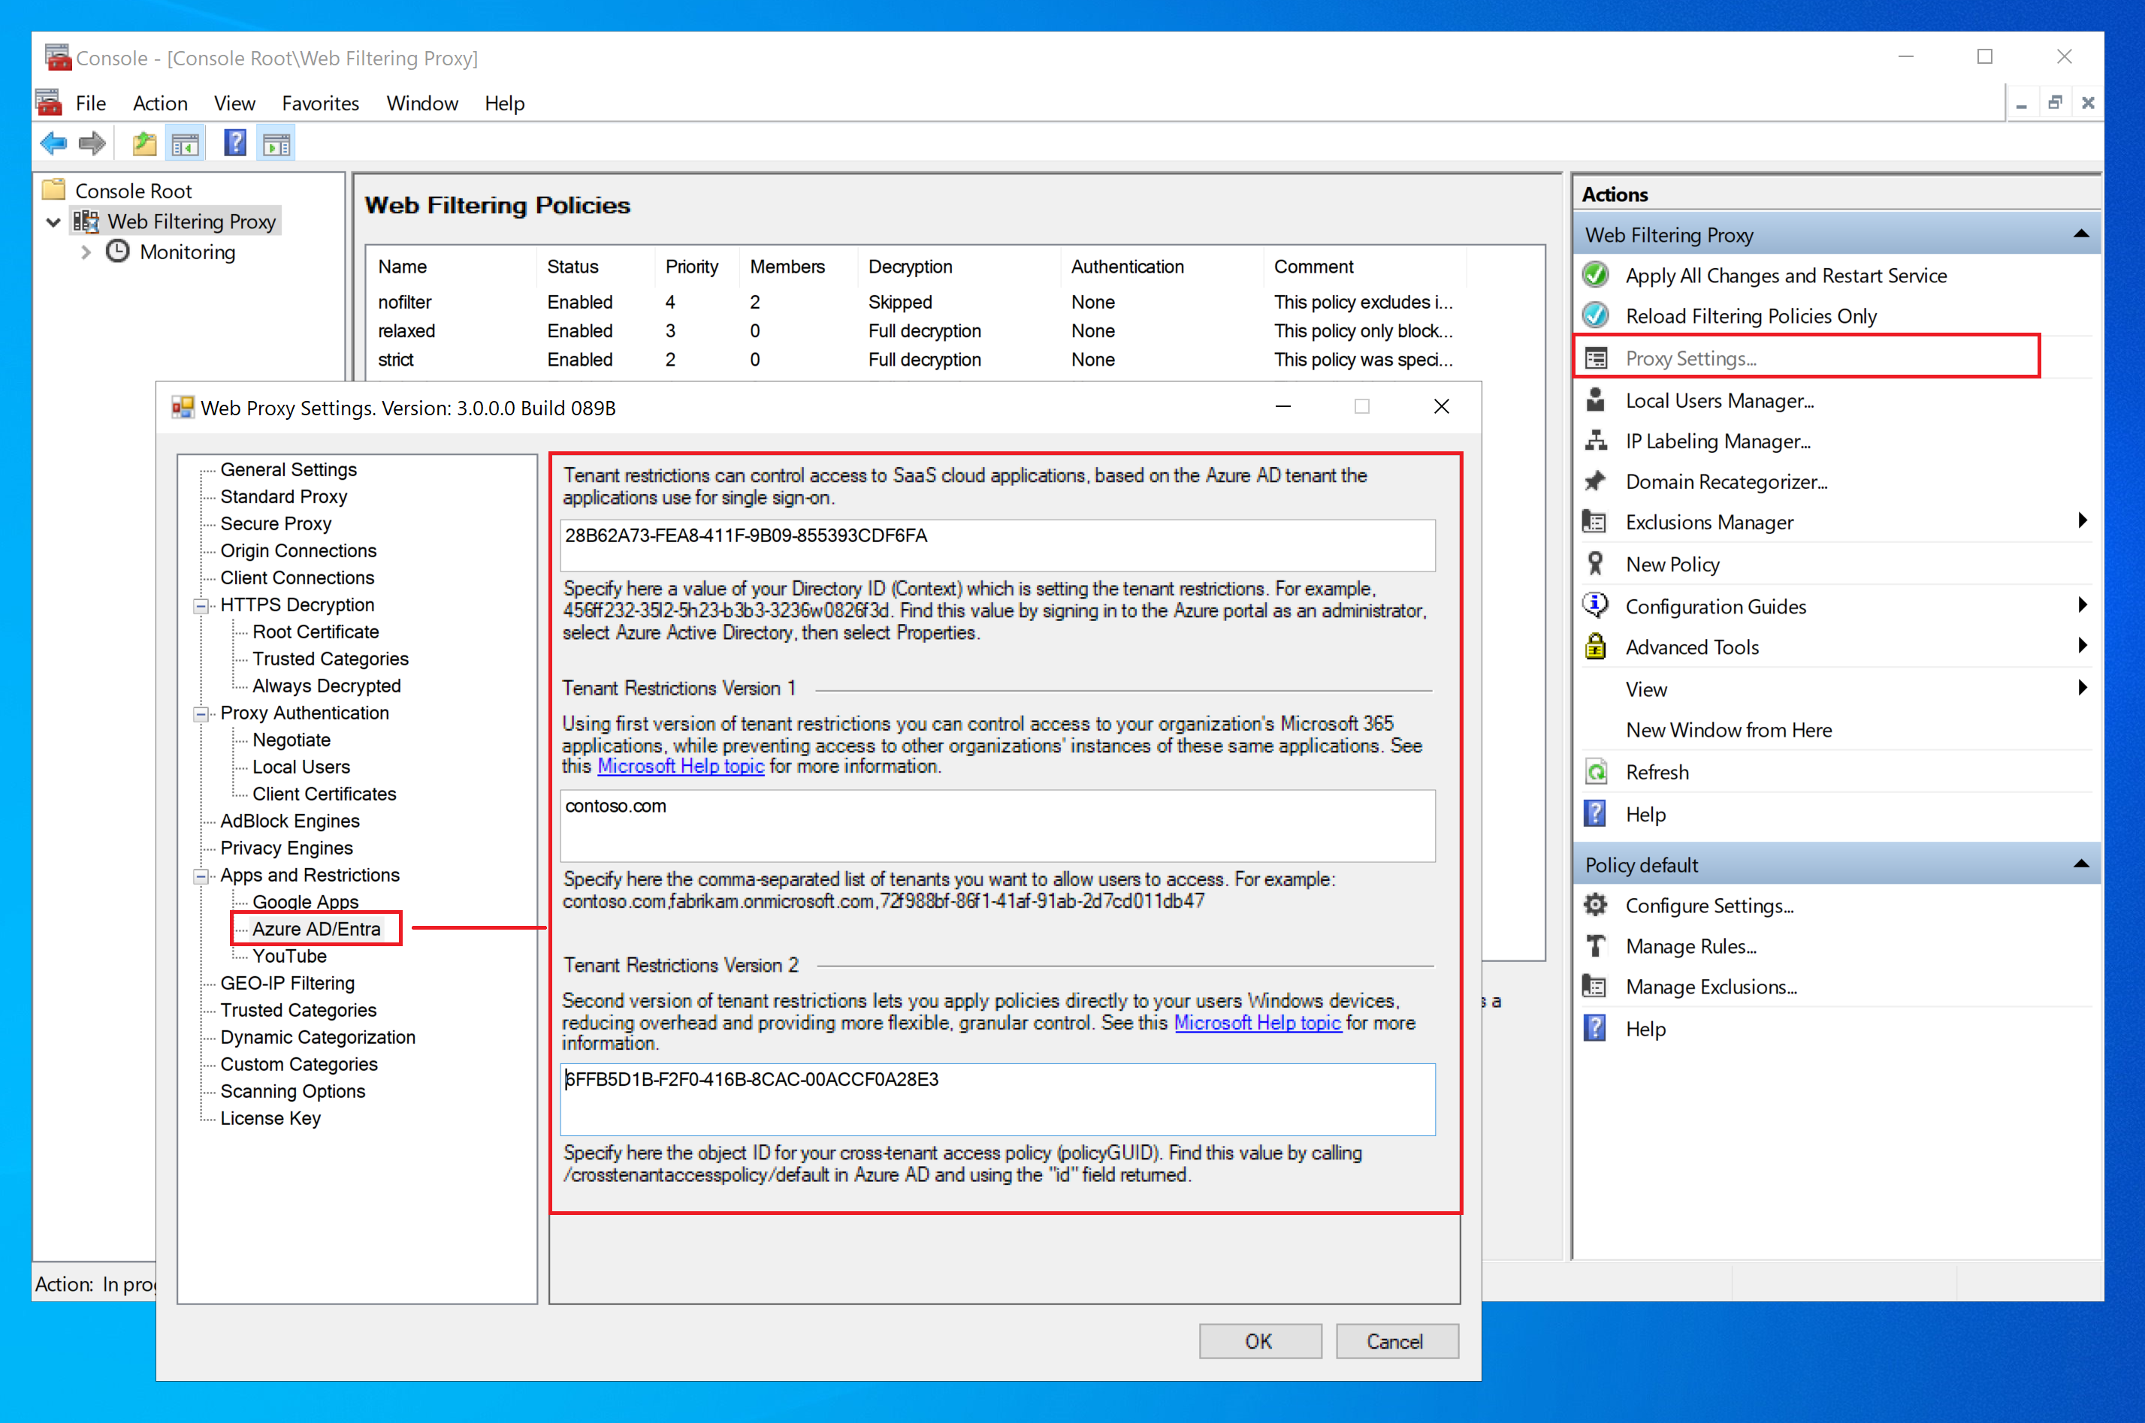Select GEO-IP Filtering in settings tree

(288, 983)
